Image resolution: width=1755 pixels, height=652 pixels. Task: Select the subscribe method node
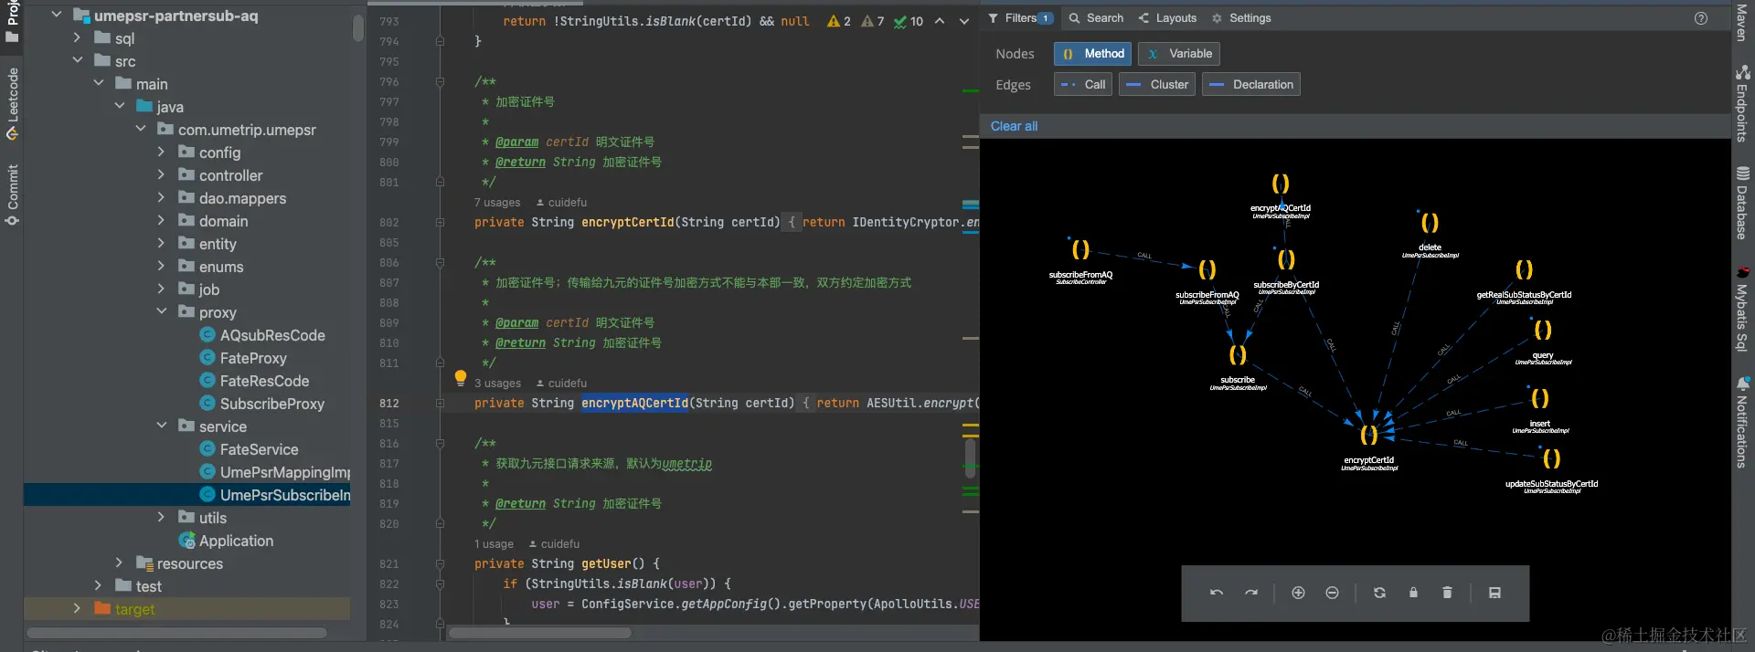tap(1238, 354)
